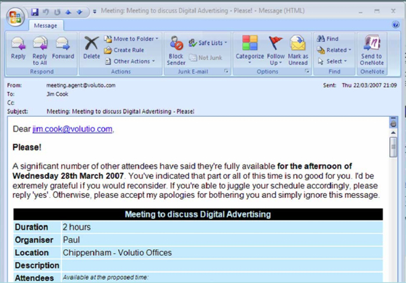Open the jim.cook@volutio.com email link
This screenshot has height=283, width=406.
coord(72,129)
